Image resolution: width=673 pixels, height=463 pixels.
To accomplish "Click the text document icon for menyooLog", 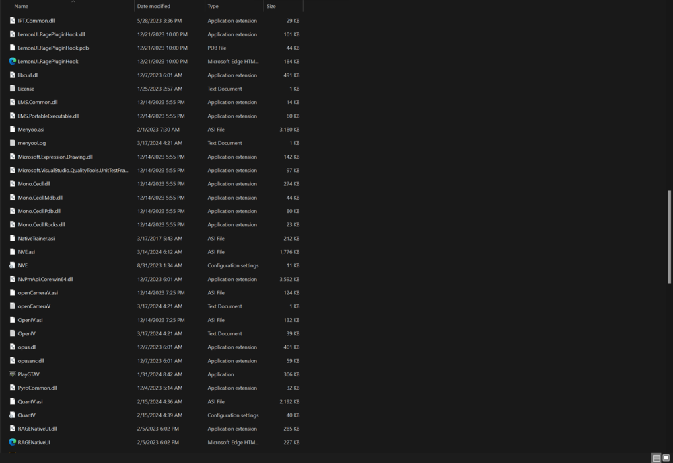I will [12, 142].
